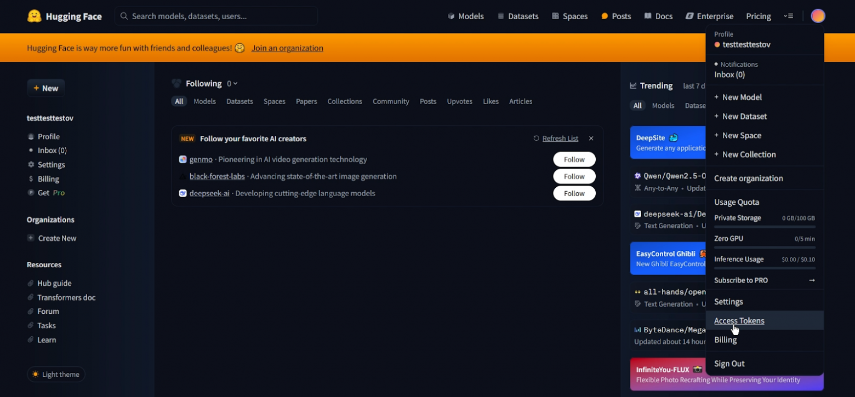Click the deepseek-ai avatar icon

click(x=183, y=193)
